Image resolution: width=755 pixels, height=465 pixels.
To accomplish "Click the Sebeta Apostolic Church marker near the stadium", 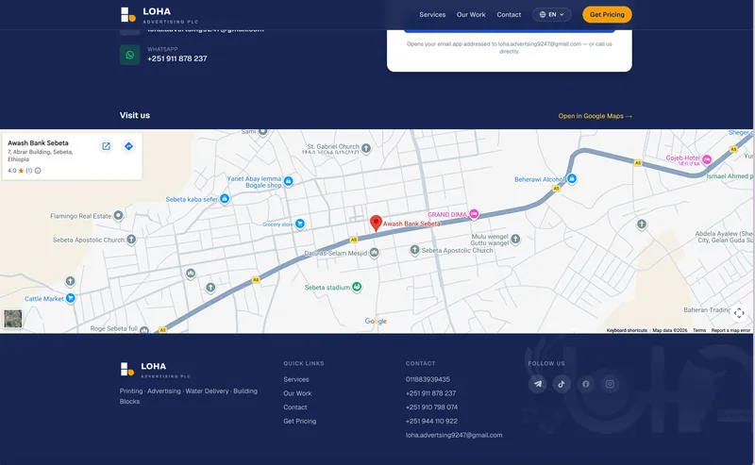I will [414, 250].
